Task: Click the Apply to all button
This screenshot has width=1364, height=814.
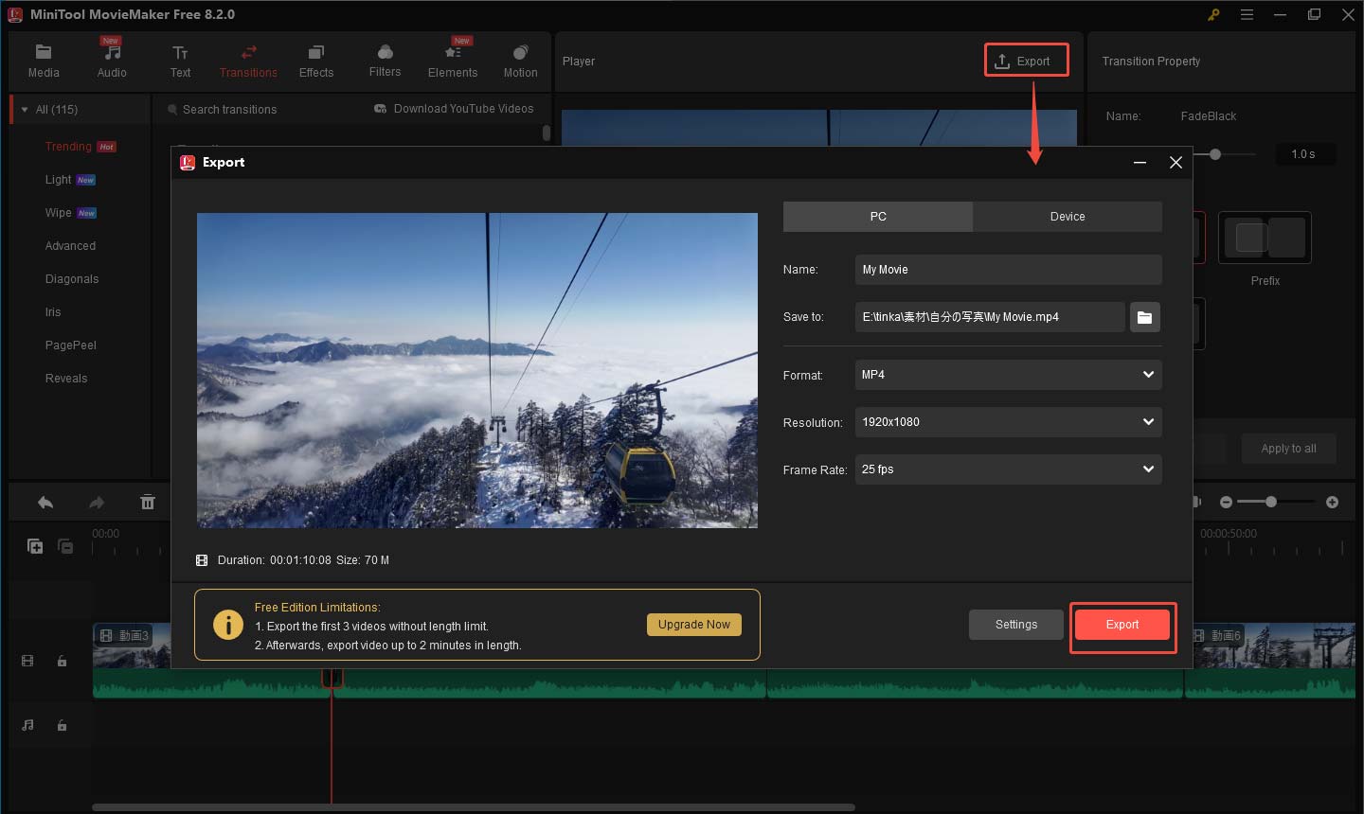Action: 1288,449
